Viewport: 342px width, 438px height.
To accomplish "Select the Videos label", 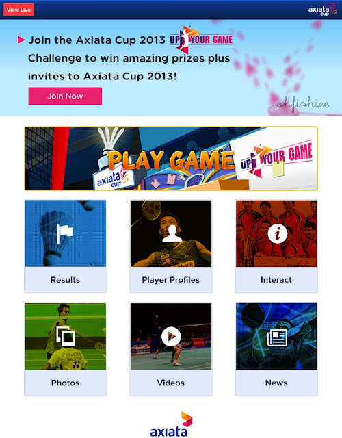I will (170, 383).
